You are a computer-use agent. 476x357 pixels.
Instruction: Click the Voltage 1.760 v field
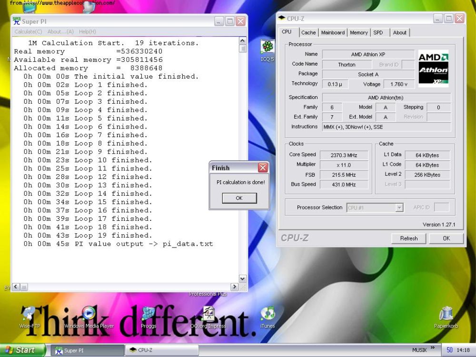pyautogui.click(x=398, y=84)
